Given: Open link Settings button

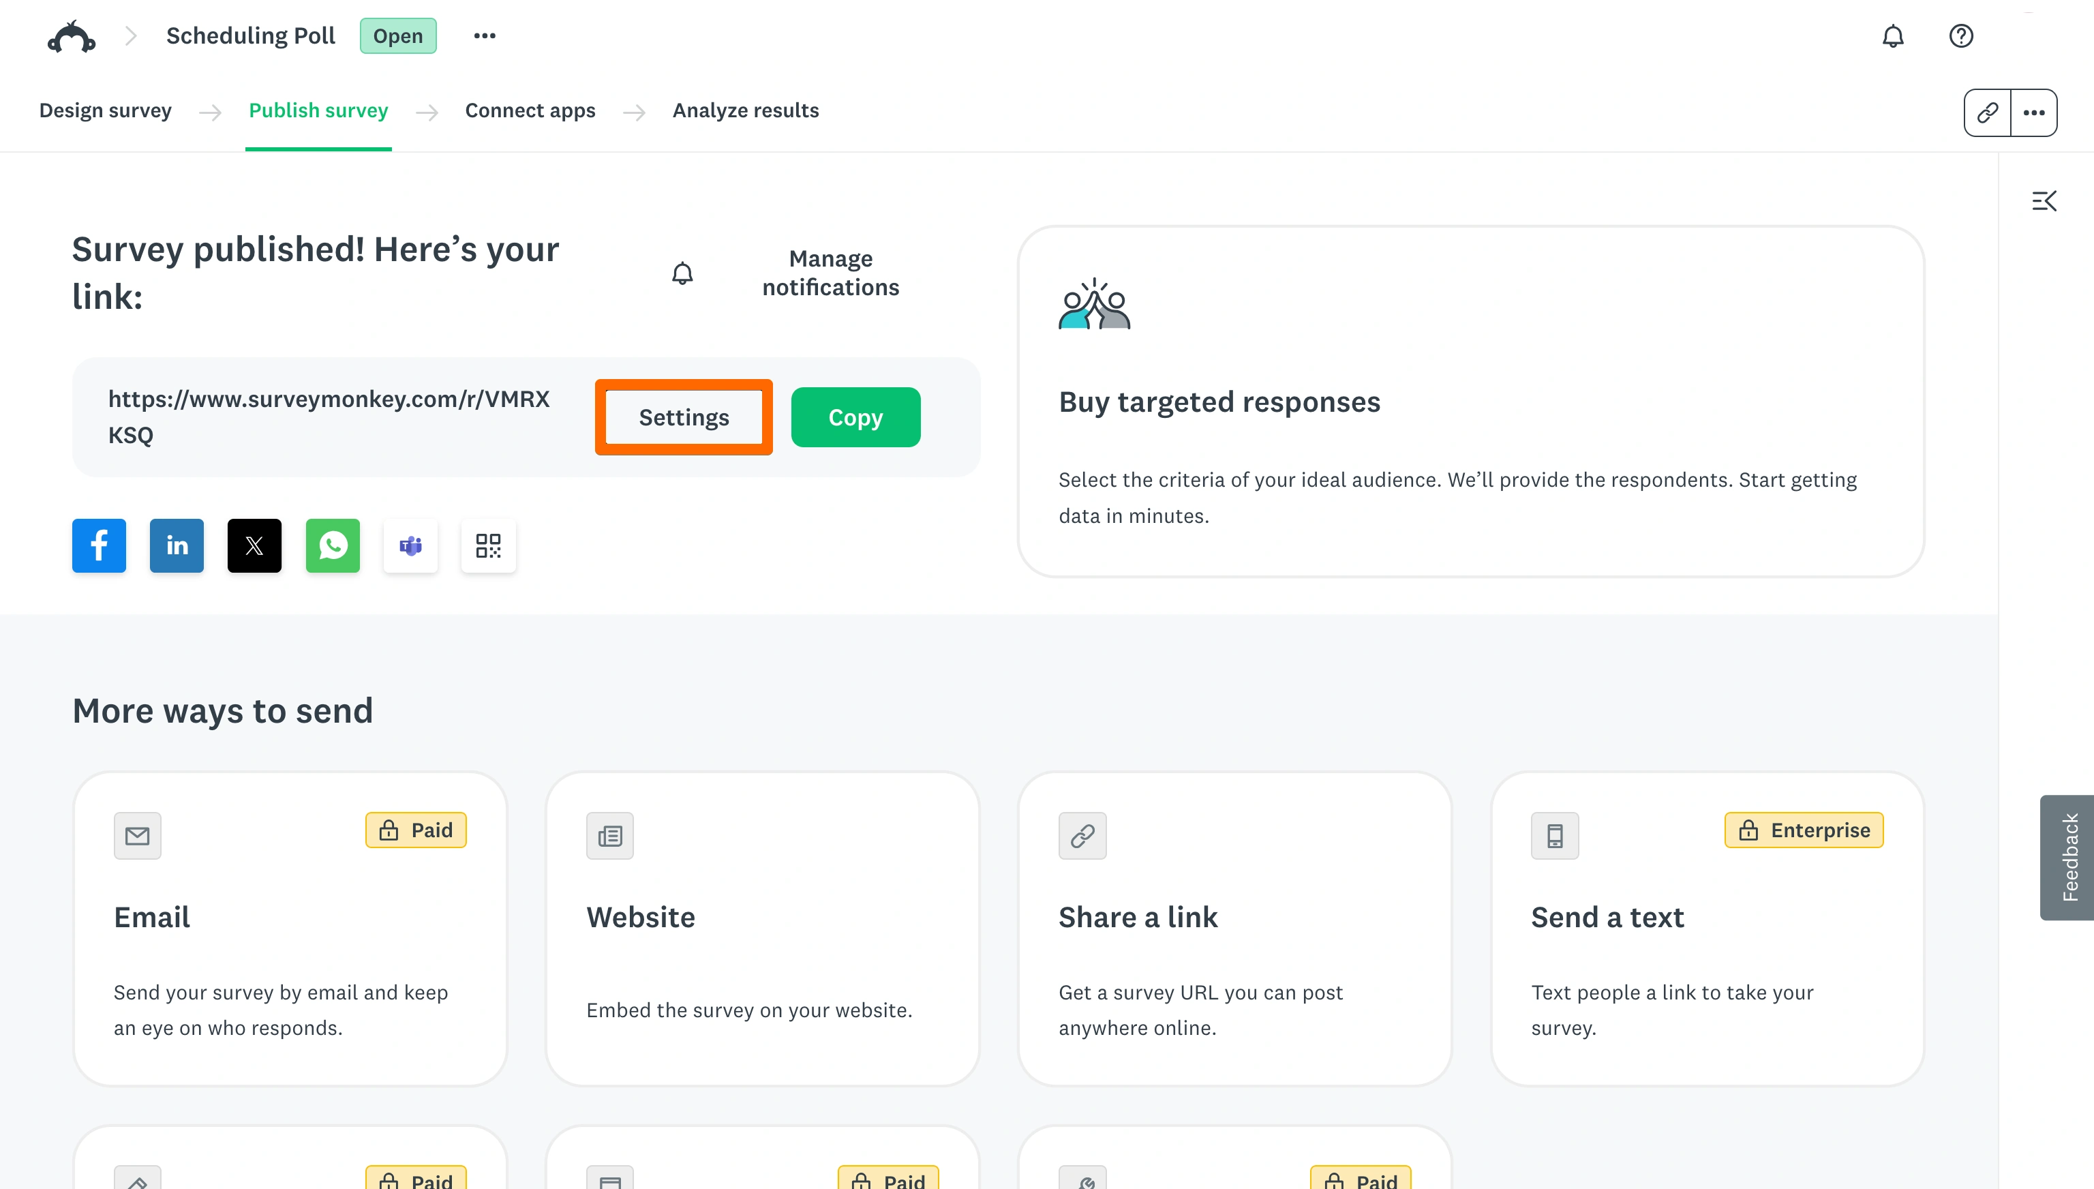Looking at the screenshot, I should 684,417.
